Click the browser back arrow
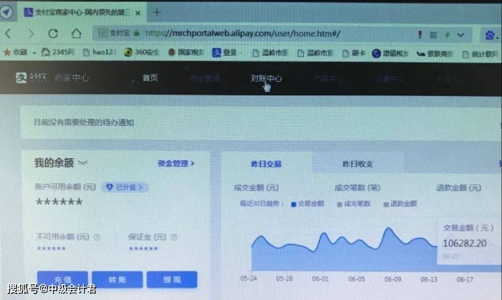This screenshot has width=502, height=300. (x=8, y=34)
